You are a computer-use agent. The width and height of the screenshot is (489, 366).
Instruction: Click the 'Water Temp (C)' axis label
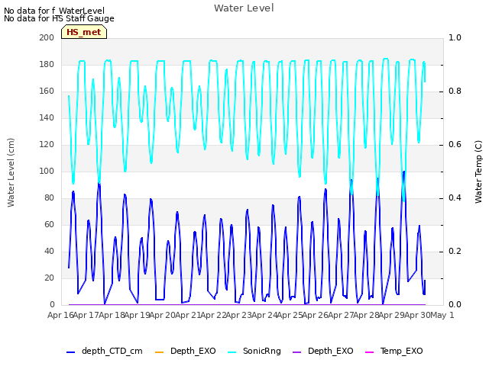coord(478,172)
